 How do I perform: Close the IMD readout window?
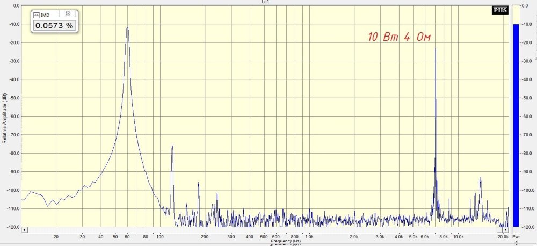[x=68, y=13]
